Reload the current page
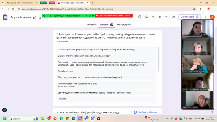 13,9
